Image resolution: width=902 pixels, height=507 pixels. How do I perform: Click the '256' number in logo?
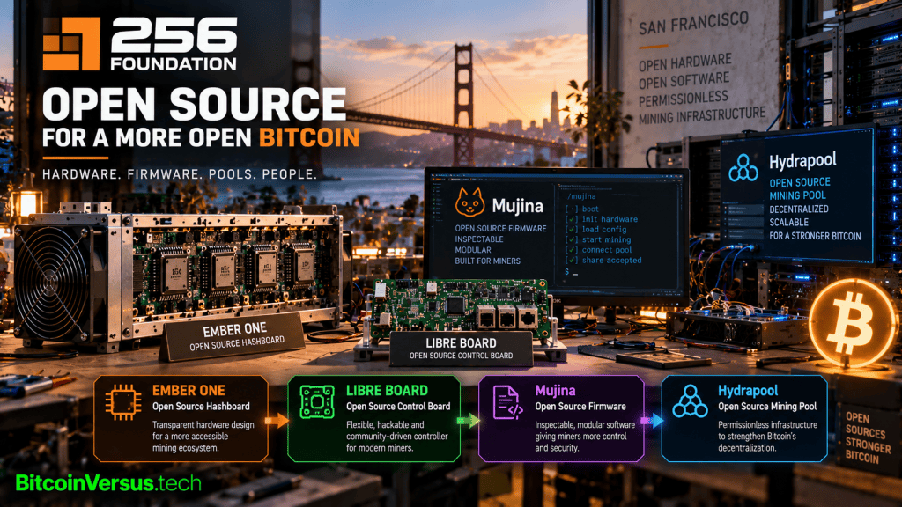click(174, 35)
